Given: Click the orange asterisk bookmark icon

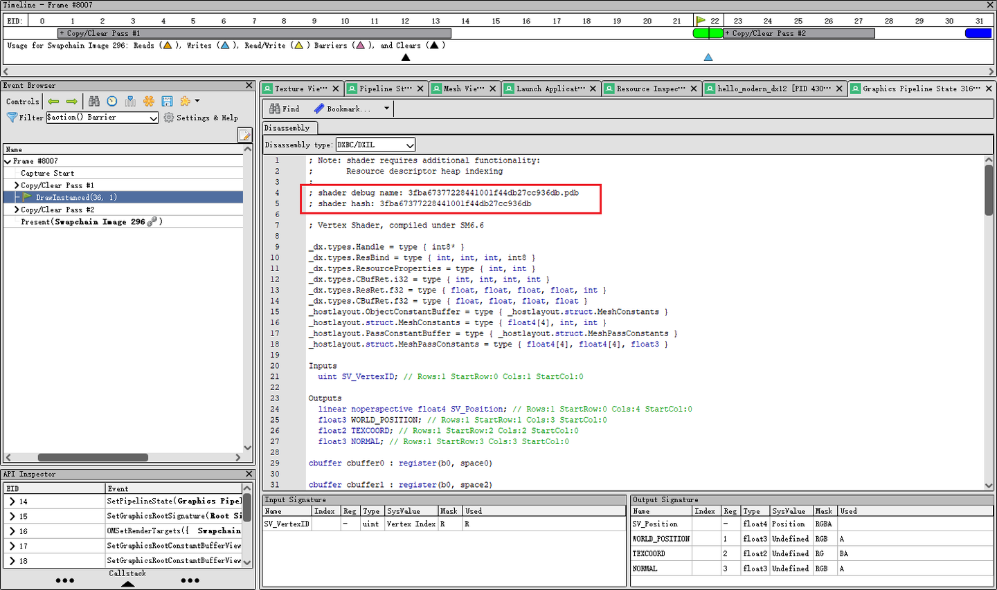Looking at the screenshot, I should pyautogui.click(x=149, y=102).
